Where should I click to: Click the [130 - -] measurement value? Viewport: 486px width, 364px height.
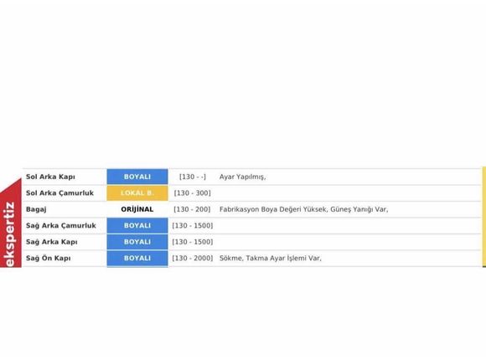tap(193, 177)
